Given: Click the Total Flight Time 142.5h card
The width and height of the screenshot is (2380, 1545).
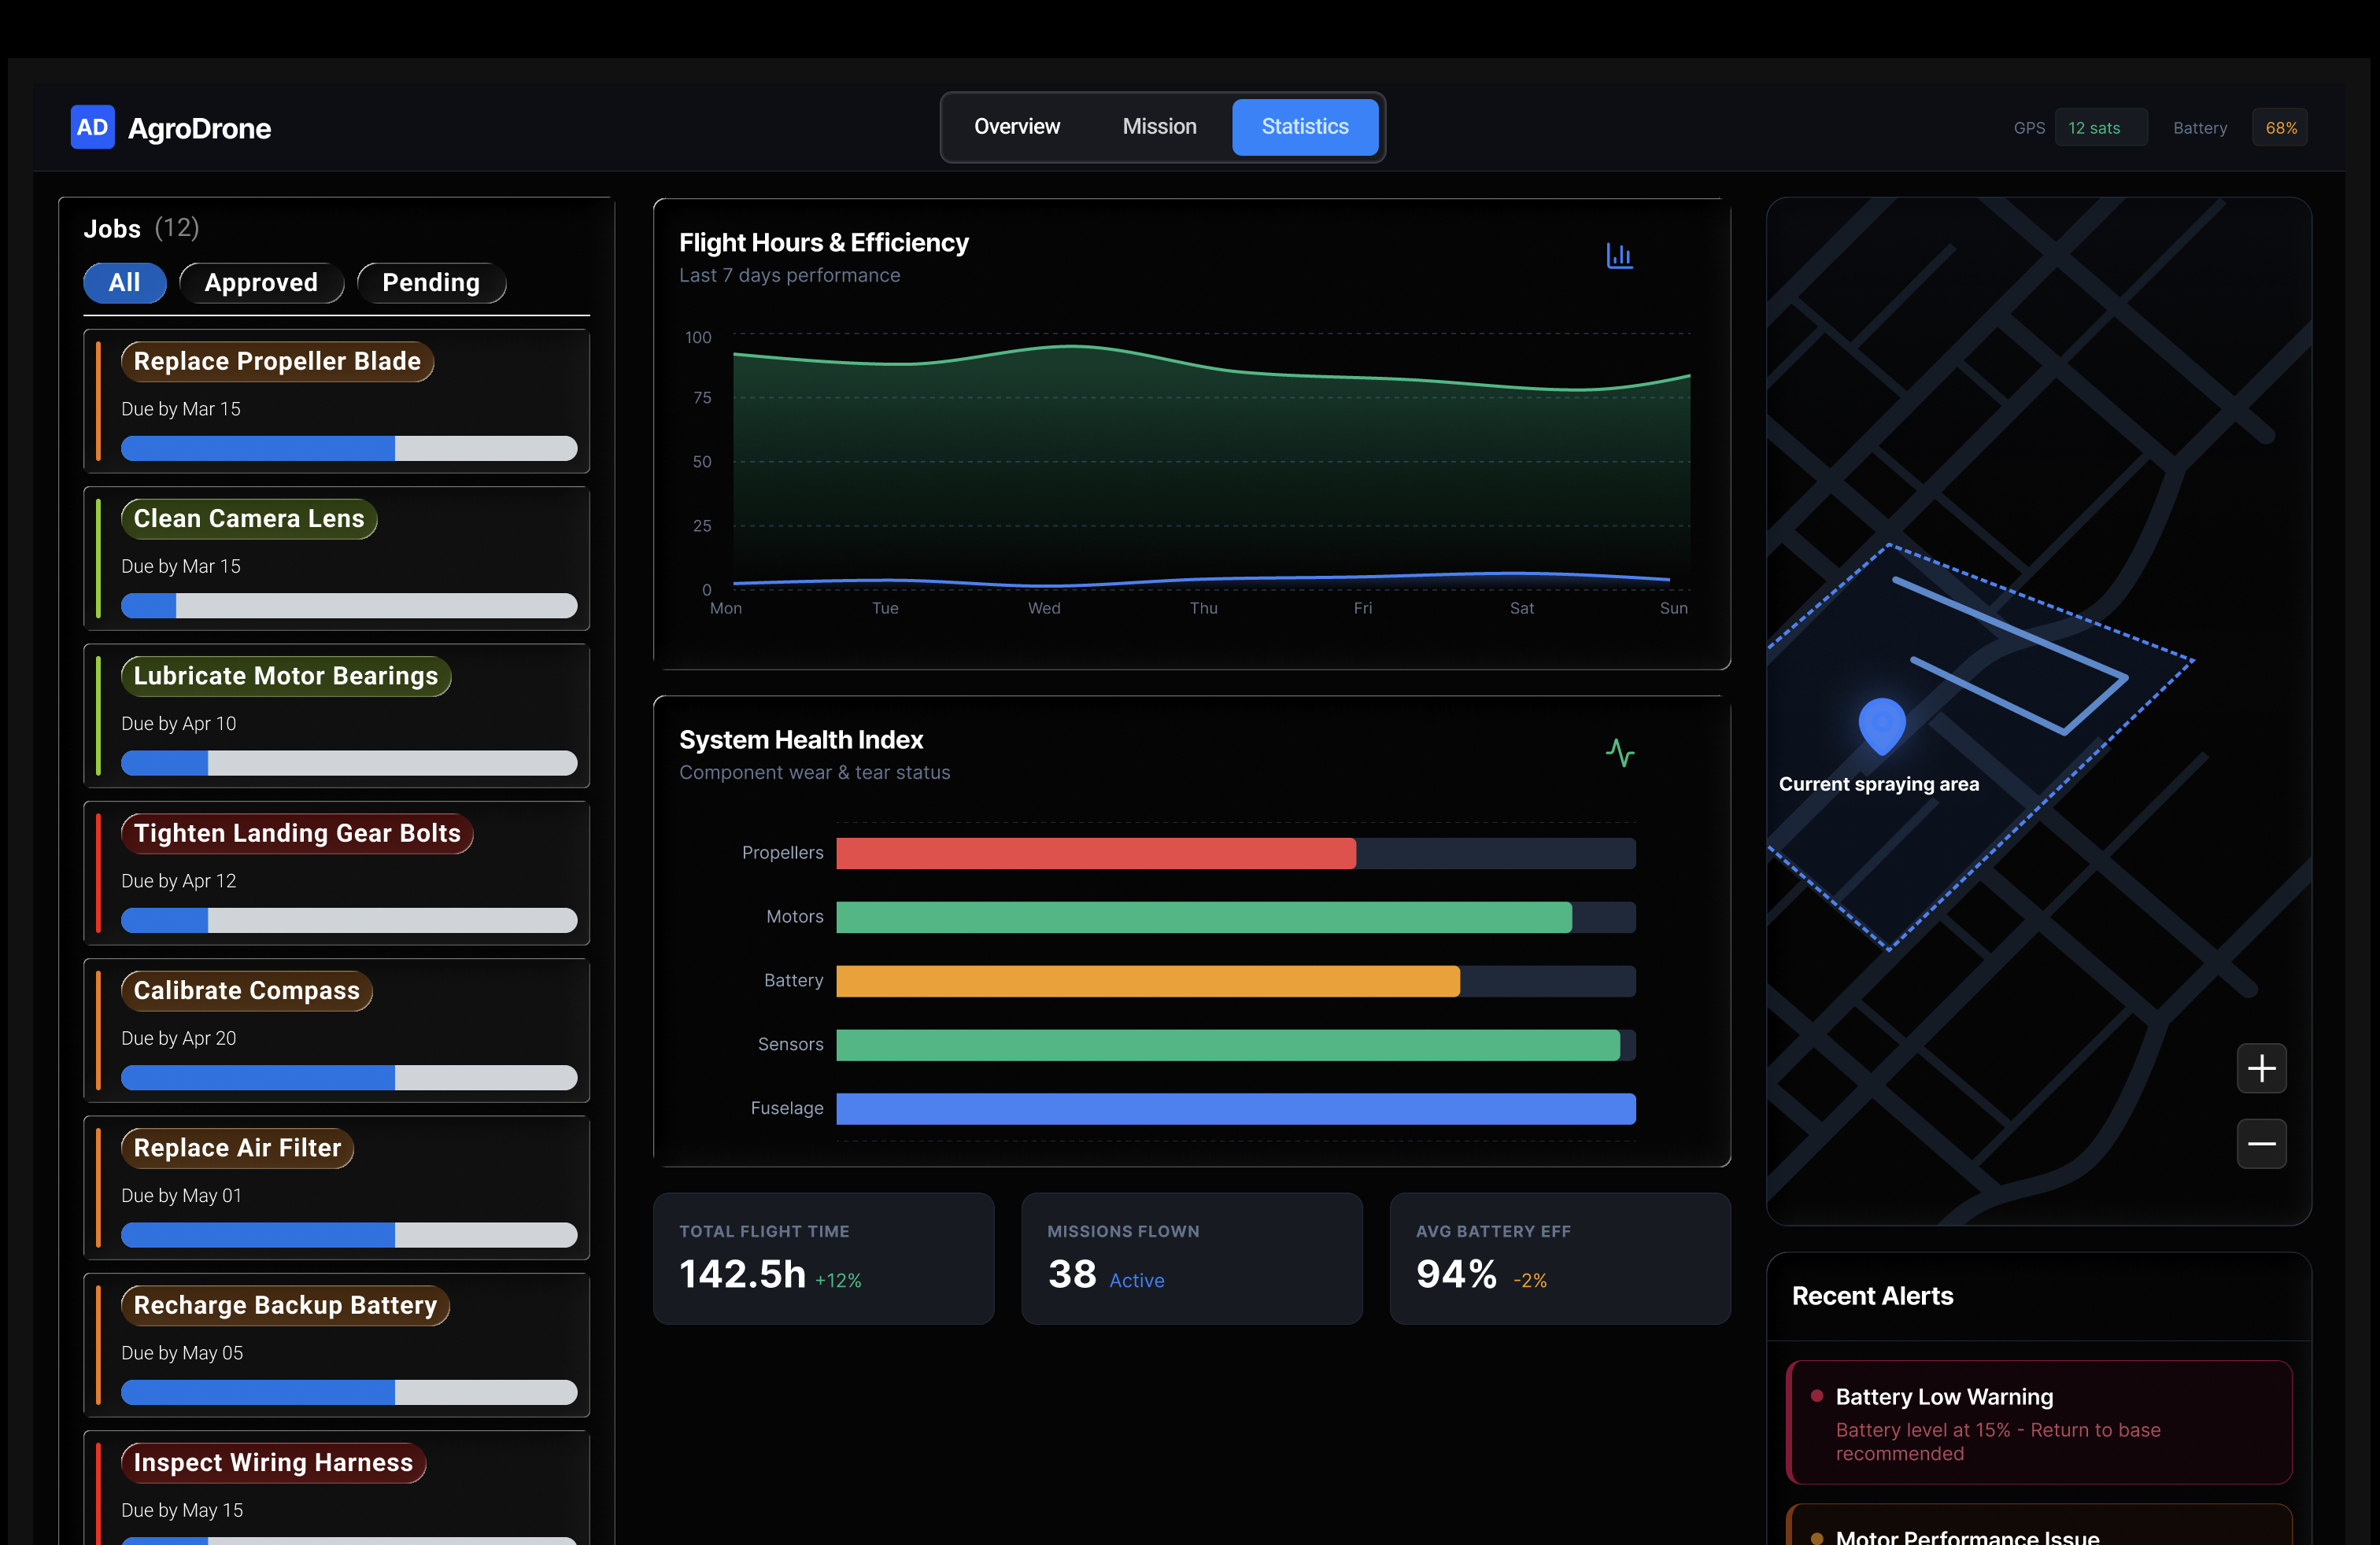Looking at the screenshot, I should coord(824,1258).
